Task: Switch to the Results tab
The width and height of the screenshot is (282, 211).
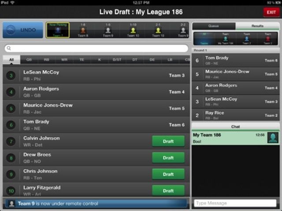Action: pyautogui.click(x=257, y=26)
